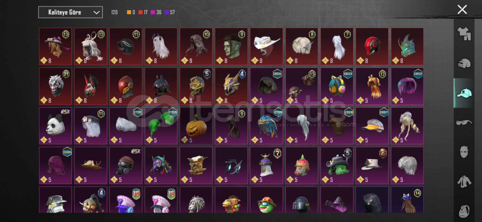Pick the green pigtails hair item

tap(161, 126)
